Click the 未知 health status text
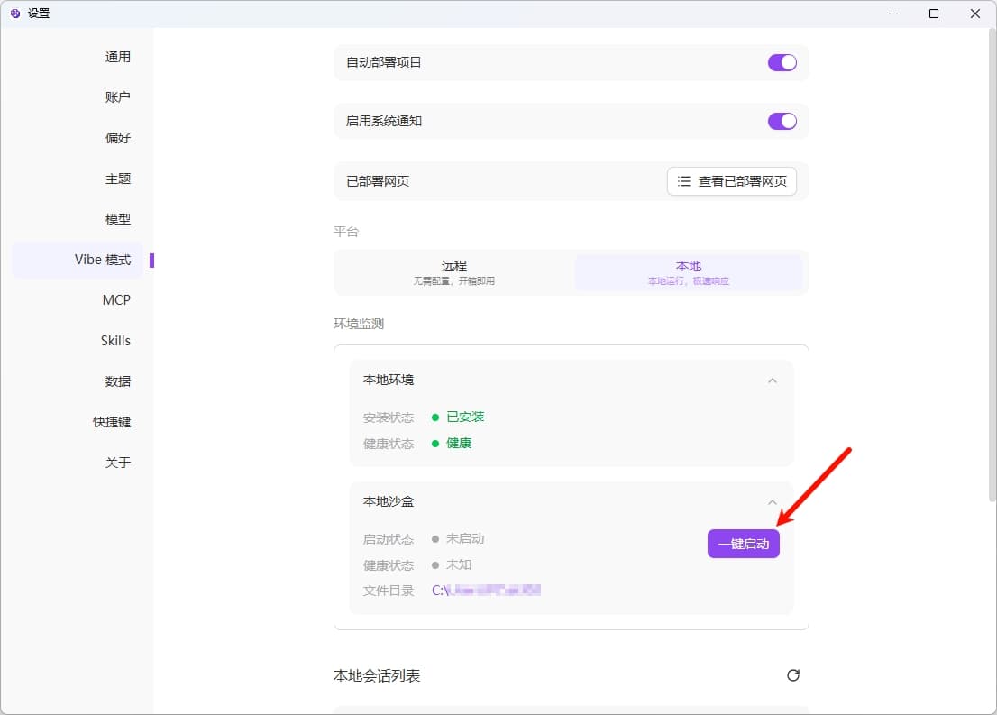Screen dimensions: 997x715 tap(459, 564)
